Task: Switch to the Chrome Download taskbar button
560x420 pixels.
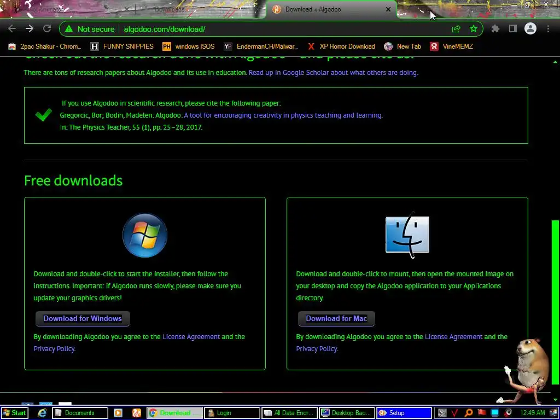Action: click(x=174, y=413)
